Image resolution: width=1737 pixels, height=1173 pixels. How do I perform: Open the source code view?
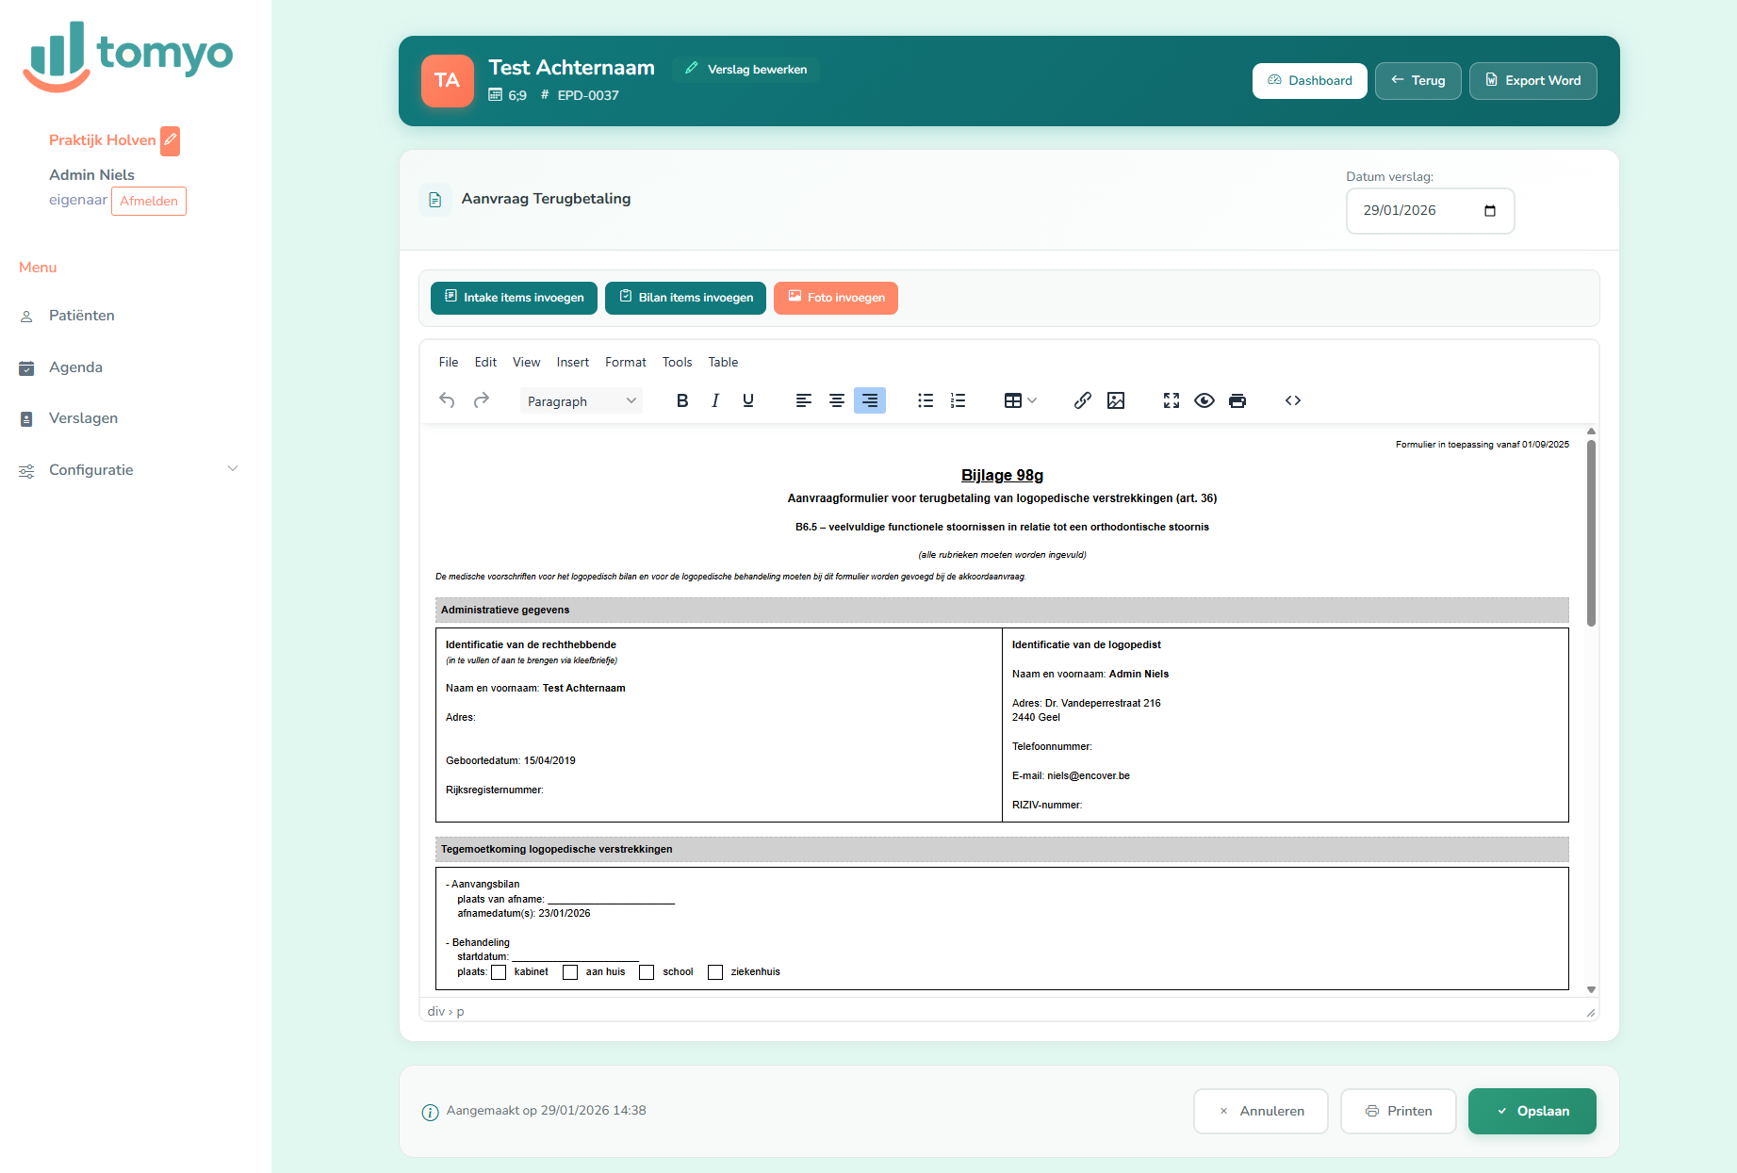(x=1293, y=400)
